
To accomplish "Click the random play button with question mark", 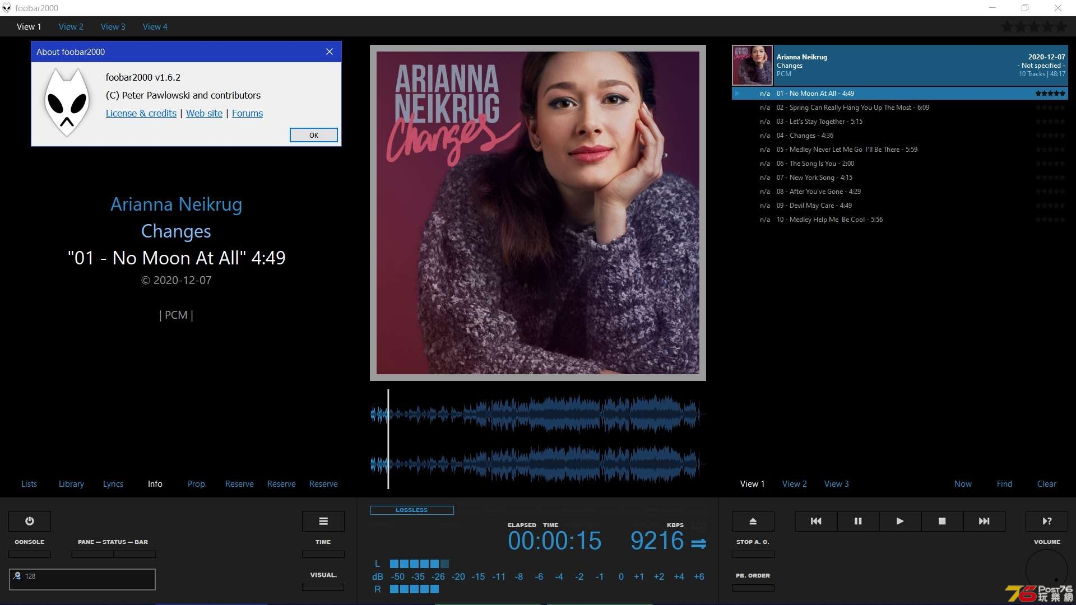I will click(x=1047, y=521).
